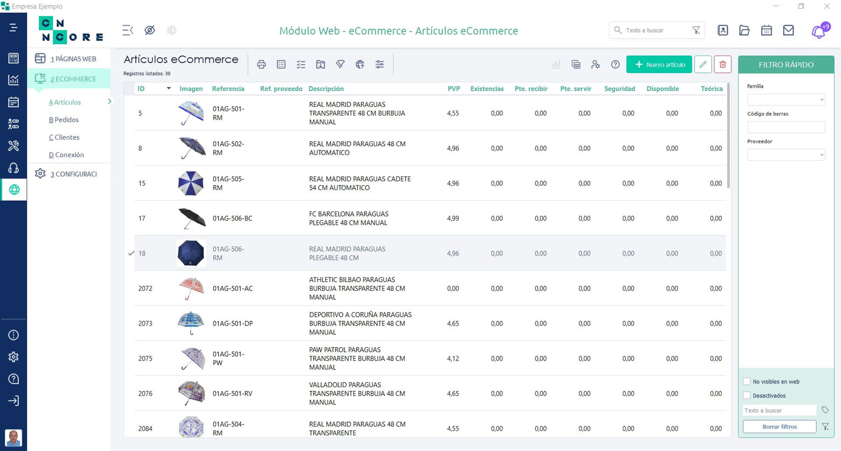Viewport: 841px width, 451px height.
Task: Click the Borrar filtros button
Action: pos(780,427)
